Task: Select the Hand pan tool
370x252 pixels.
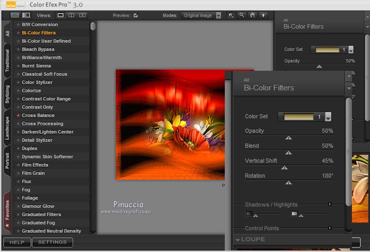Action: click(x=253, y=15)
